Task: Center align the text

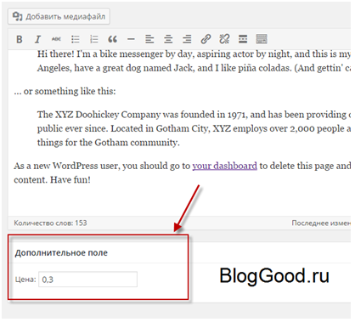Action: (168, 39)
